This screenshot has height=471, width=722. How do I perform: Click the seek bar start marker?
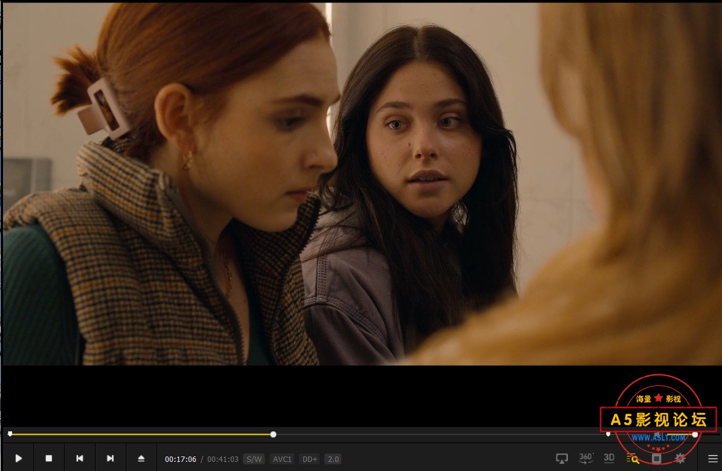tap(10, 434)
